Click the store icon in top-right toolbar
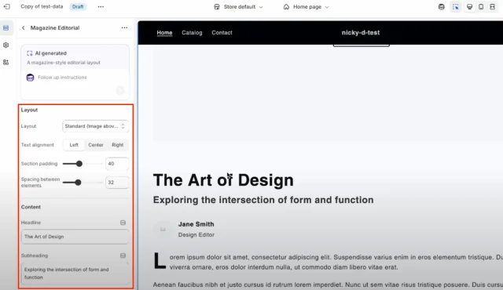The image size is (503, 290). pos(442,7)
